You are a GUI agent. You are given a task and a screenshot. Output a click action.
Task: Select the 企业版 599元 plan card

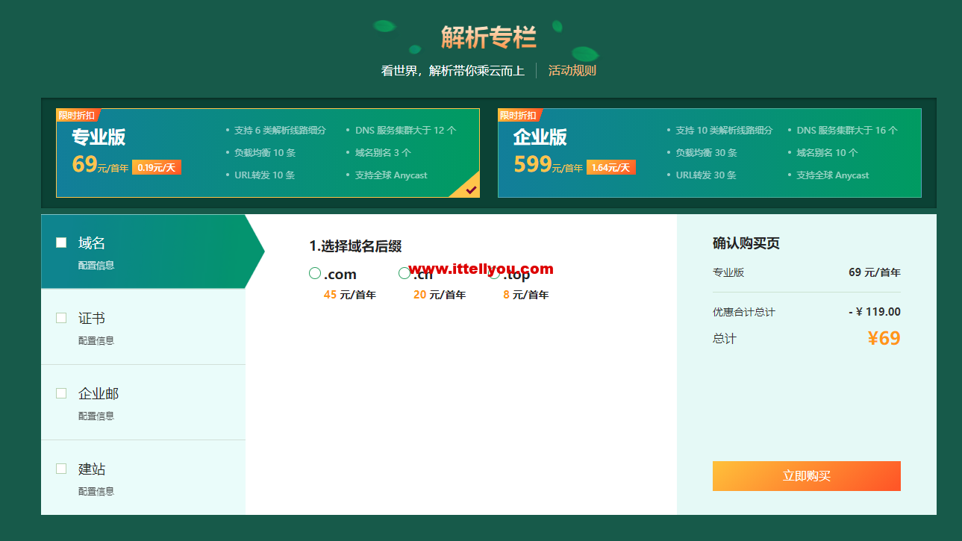(709, 153)
